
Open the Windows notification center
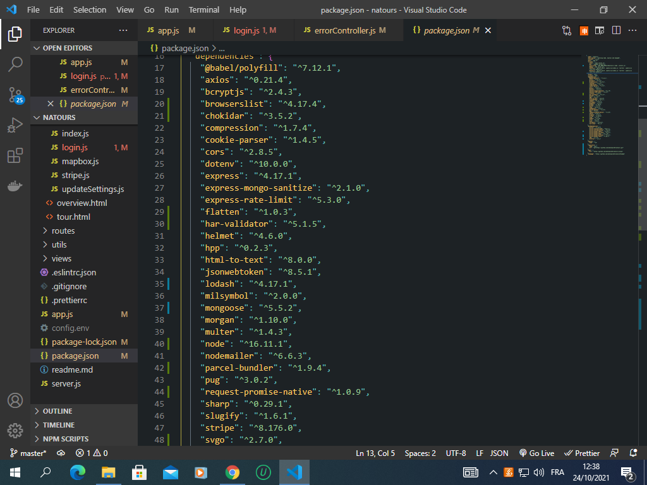pos(627,472)
